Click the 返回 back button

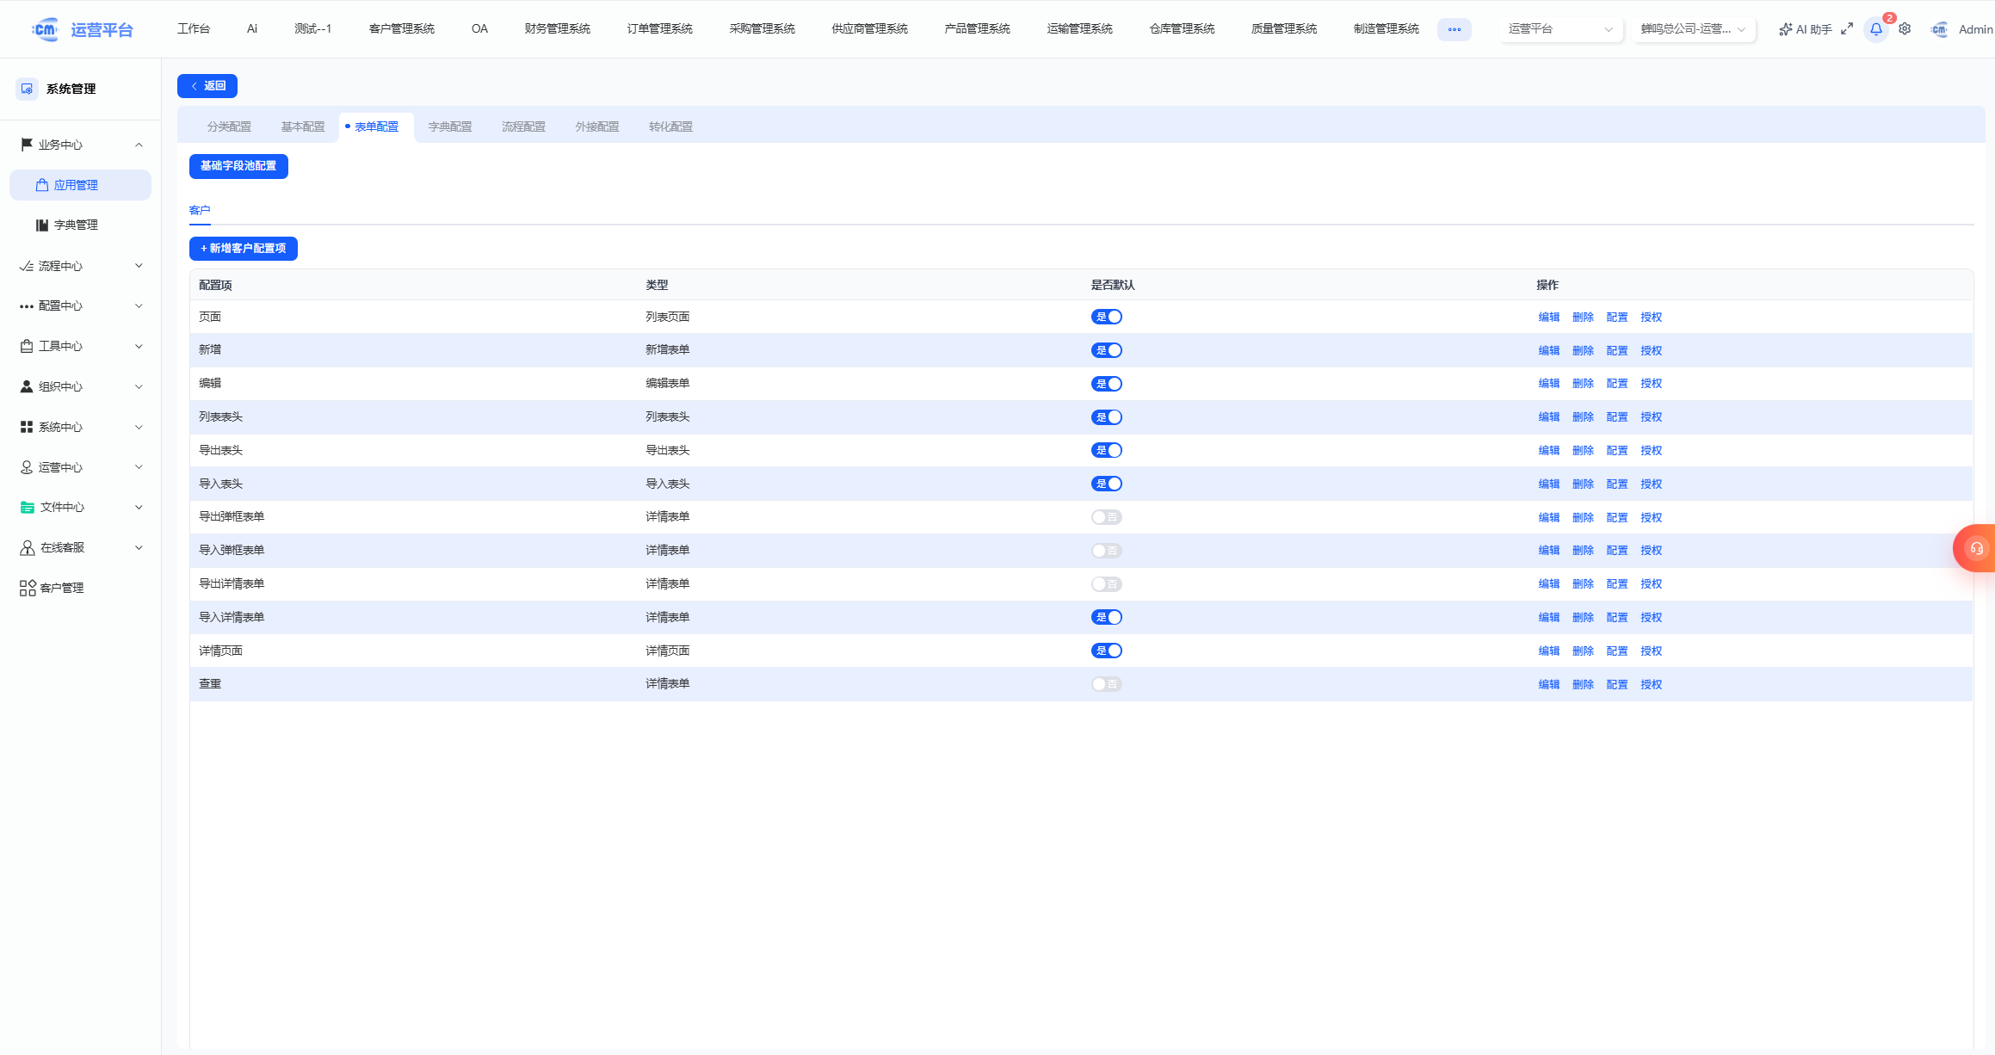207,86
